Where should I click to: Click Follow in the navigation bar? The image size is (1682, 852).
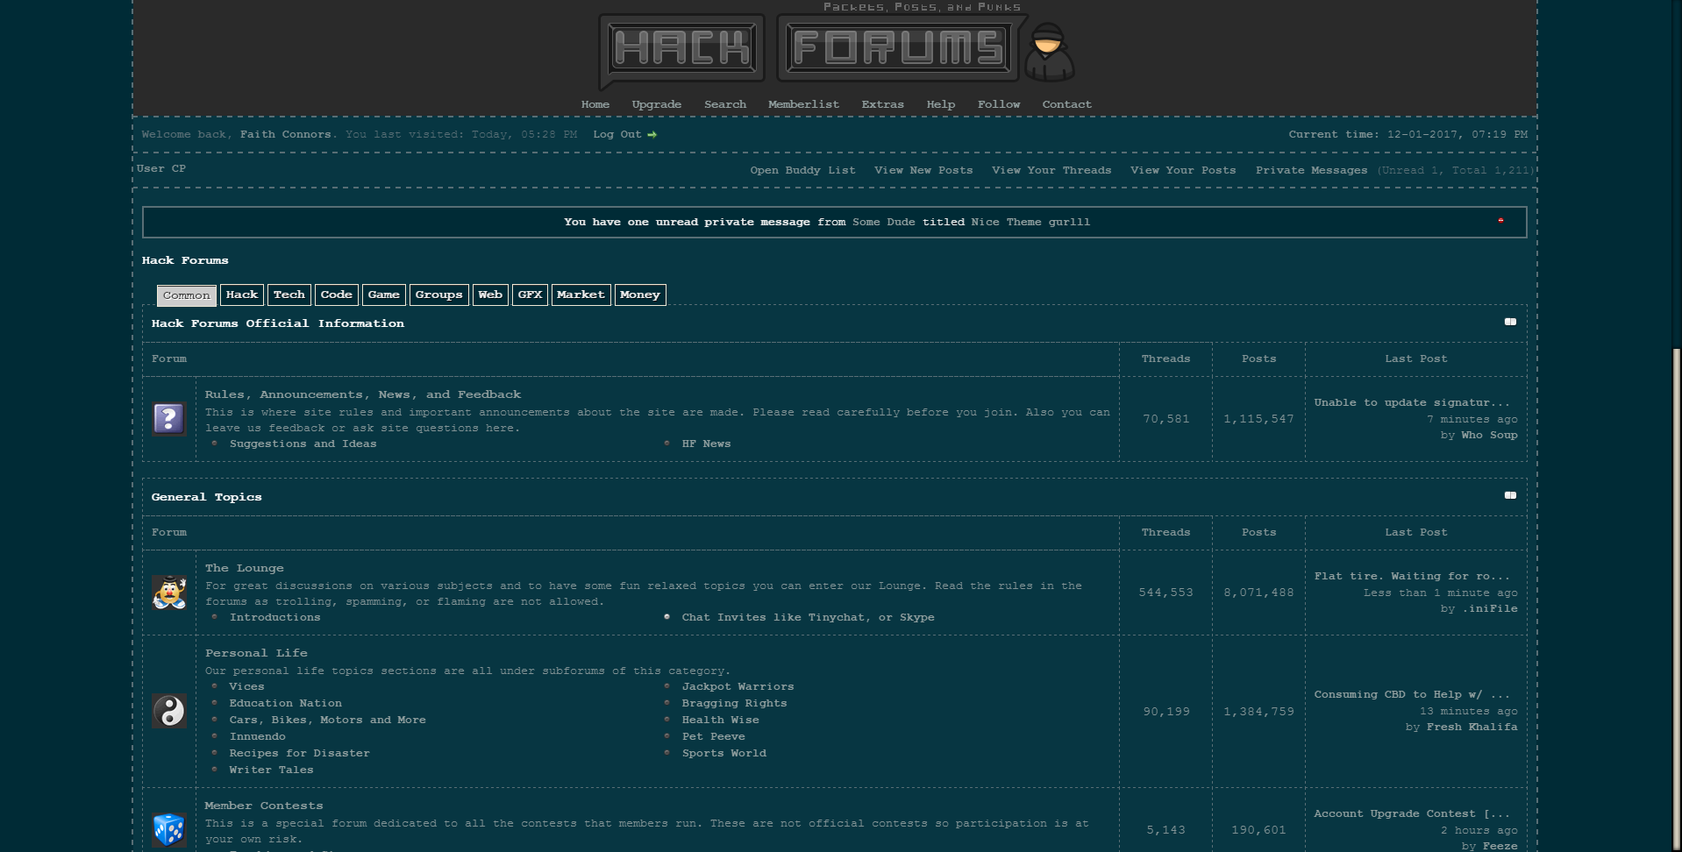(999, 104)
